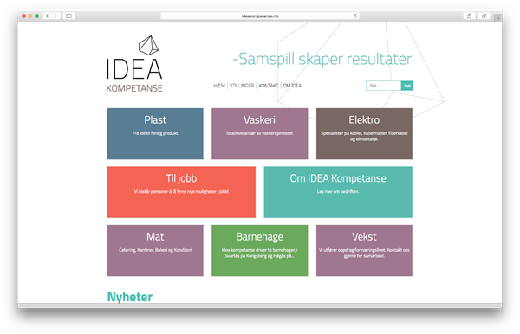The height and width of the screenshot is (334, 520).
Task: Click the Nyheter heading
Action: 130,297
